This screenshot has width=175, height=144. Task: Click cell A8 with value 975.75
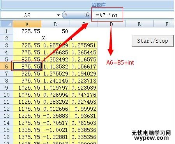tap(27, 81)
